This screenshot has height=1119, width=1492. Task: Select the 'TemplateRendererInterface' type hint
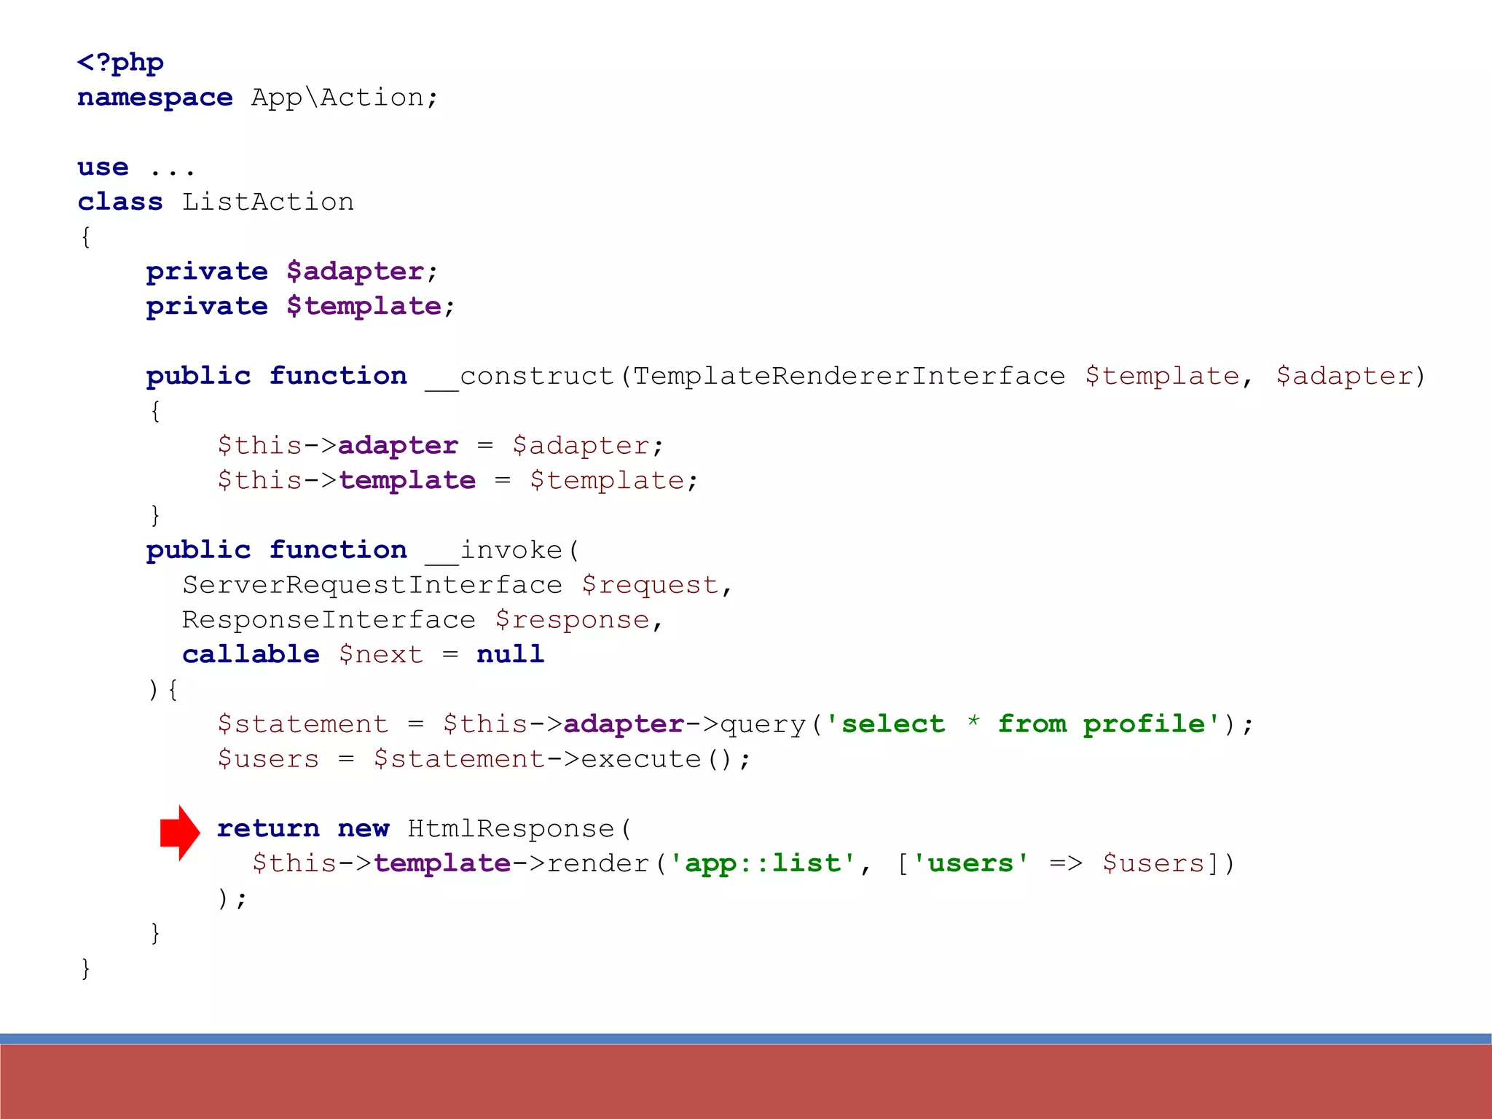[x=849, y=376]
